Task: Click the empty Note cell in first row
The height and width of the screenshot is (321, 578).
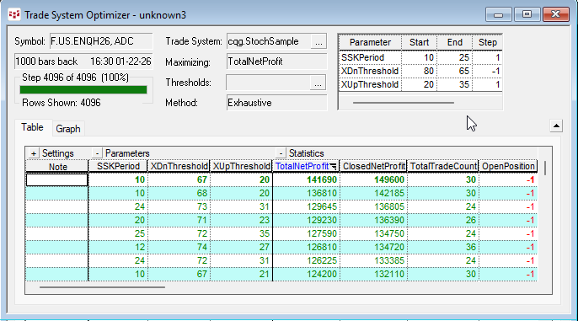Action: [56, 179]
